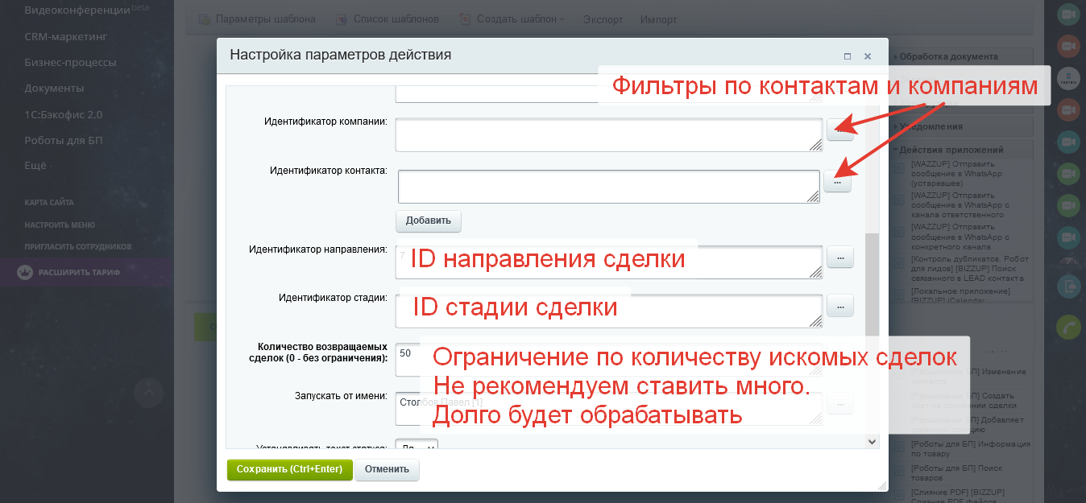
Task: Click the icon beside WAZZUP (устаревшее) action
Action: (x=900, y=168)
